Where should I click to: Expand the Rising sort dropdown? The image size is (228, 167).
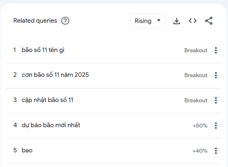click(148, 21)
